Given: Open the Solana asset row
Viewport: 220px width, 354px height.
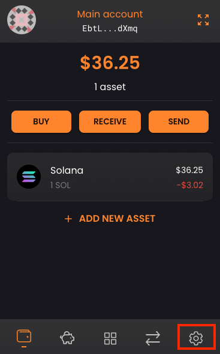Looking at the screenshot, I should pos(110,177).
